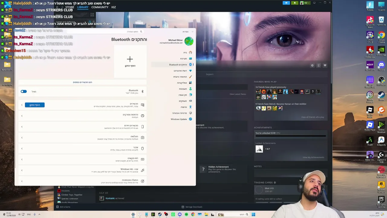Screen dimensions: 387x218
Task: Click Steam's game settings gear icon
Action: (312, 65)
